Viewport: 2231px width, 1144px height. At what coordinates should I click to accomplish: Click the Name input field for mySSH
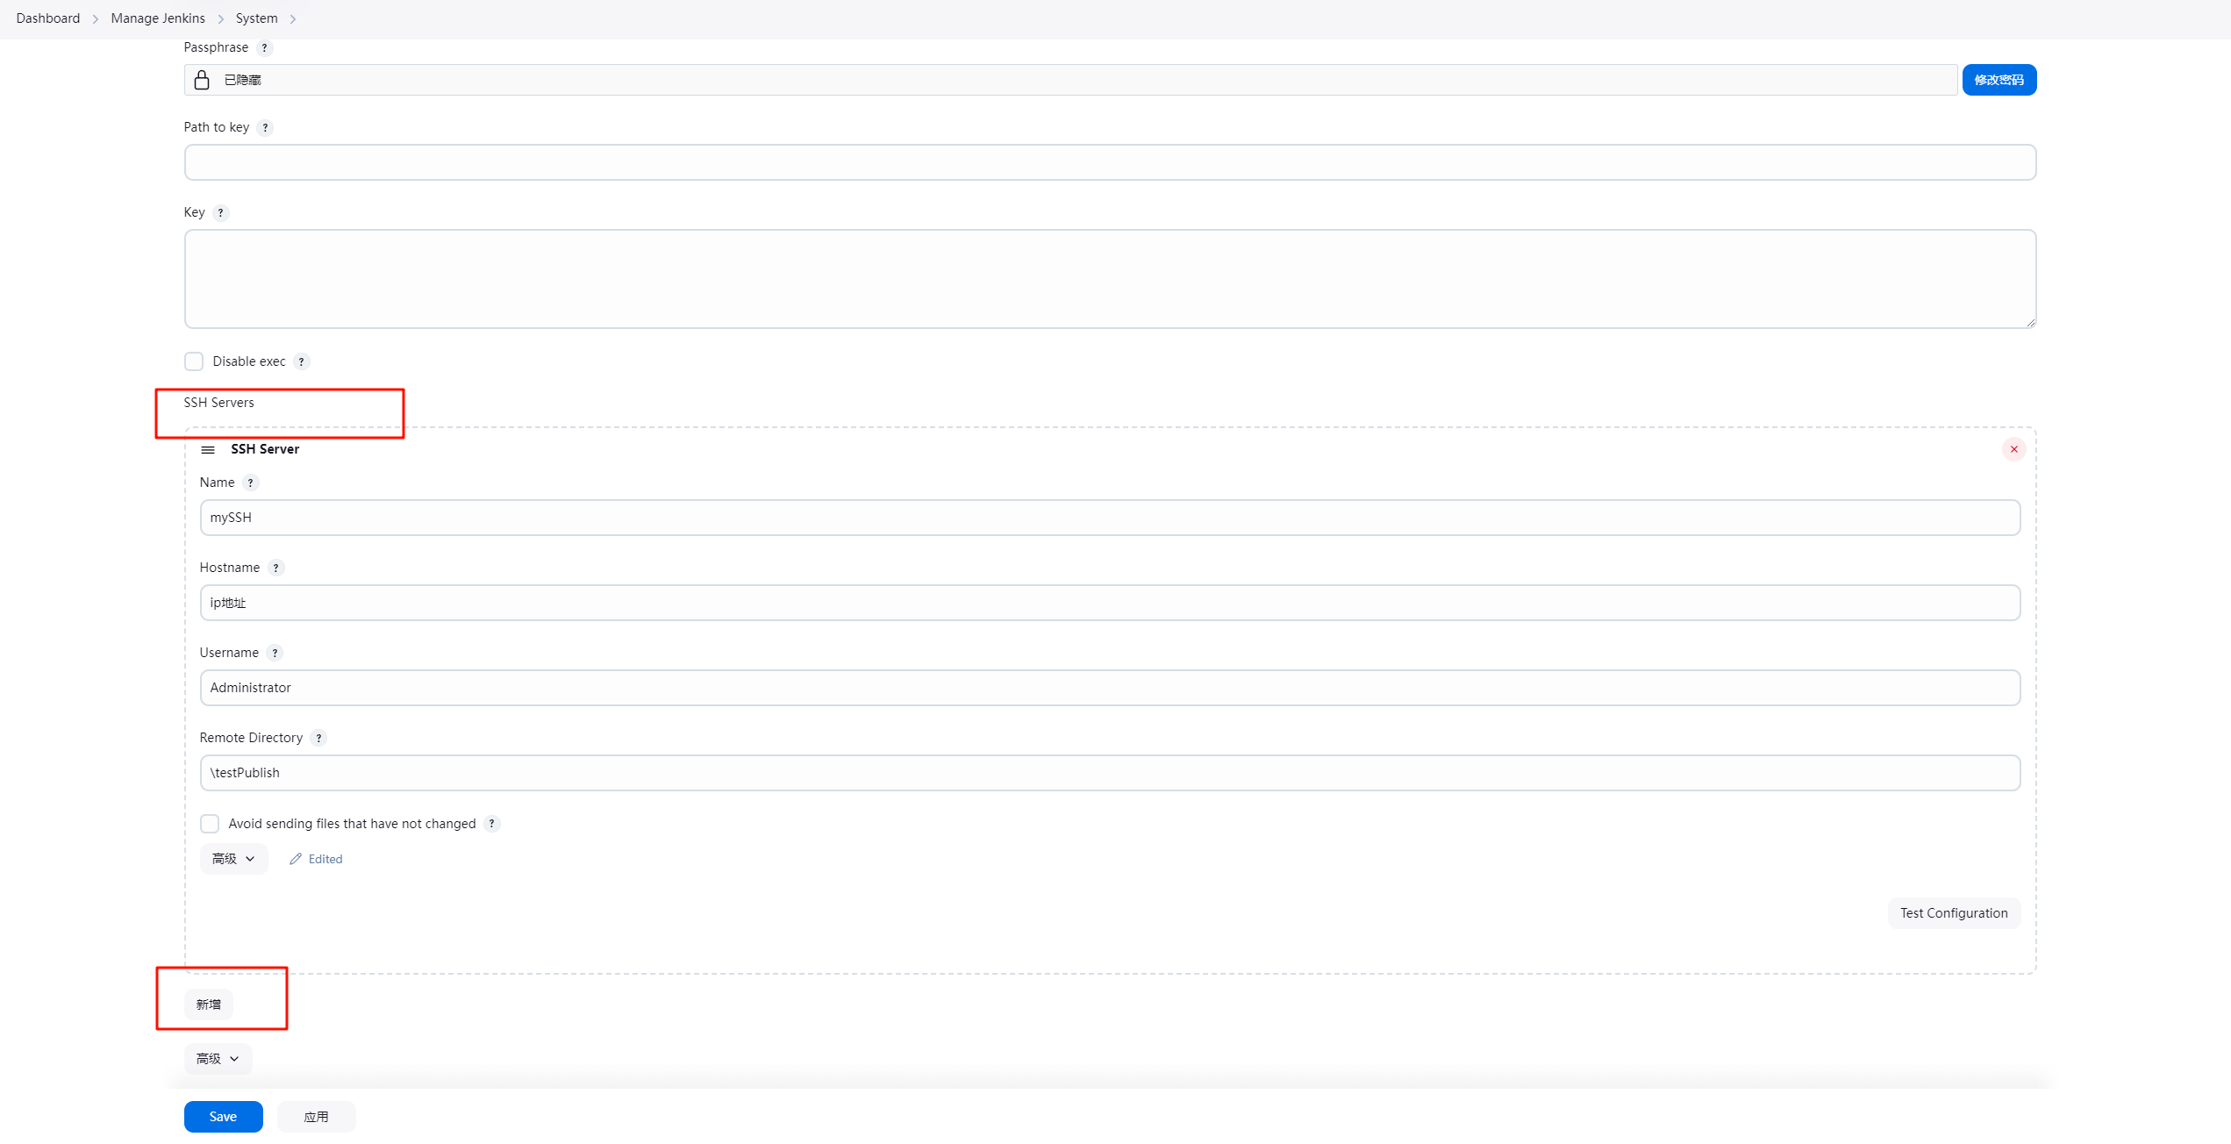[x=1111, y=518]
